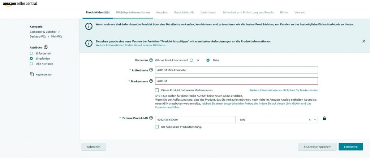Open help icon beside Externe Produkt-ID

[x=151, y=118]
